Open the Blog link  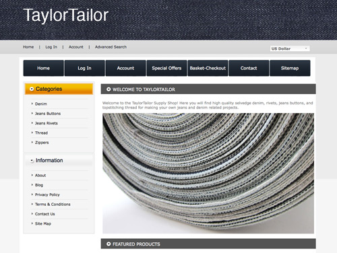39,185
